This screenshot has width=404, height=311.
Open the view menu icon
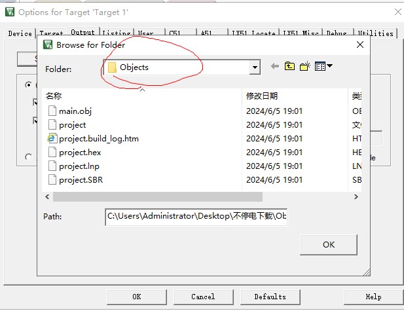[320, 67]
